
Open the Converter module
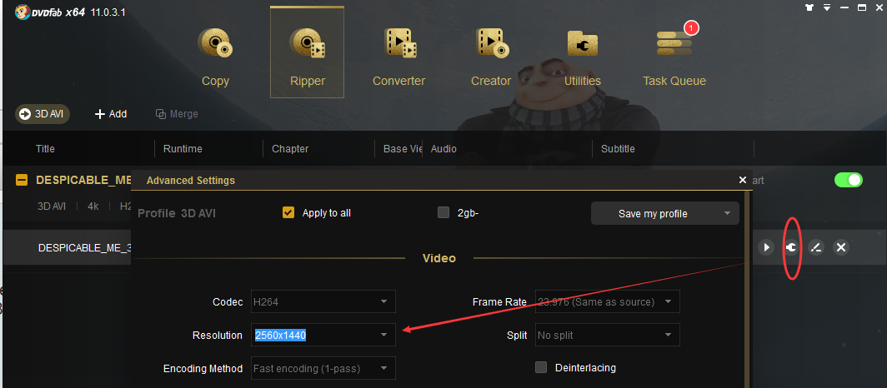(x=398, y=57)
